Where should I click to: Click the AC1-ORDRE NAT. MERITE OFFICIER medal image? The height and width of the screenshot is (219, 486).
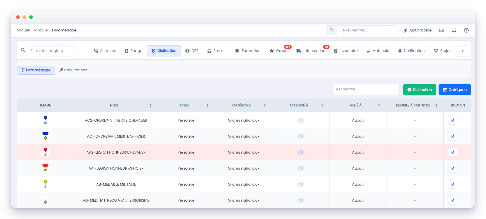pos(45,136)
